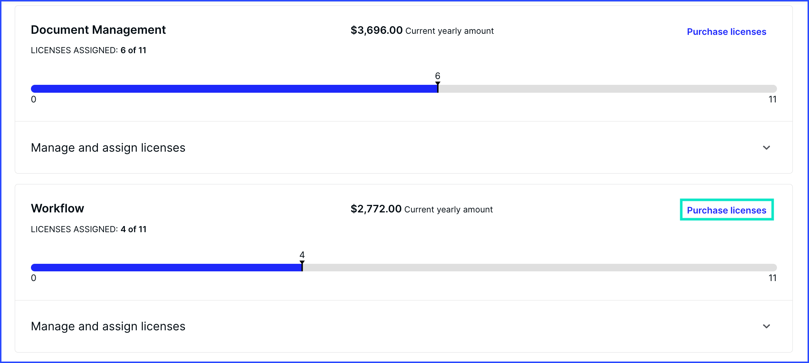The width and height of the screenshot is (809, 363).
Task: Select the Workflow heading
Action: 58,208
